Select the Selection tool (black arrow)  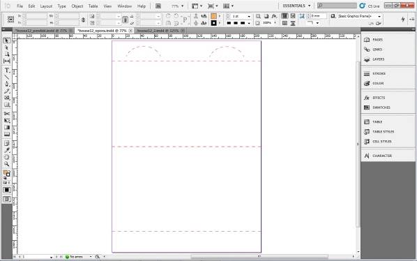coord(7,40)
